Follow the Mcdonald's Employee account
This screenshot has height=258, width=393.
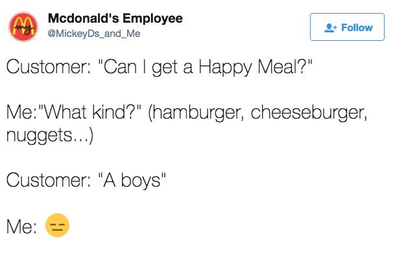click(347, 27)
